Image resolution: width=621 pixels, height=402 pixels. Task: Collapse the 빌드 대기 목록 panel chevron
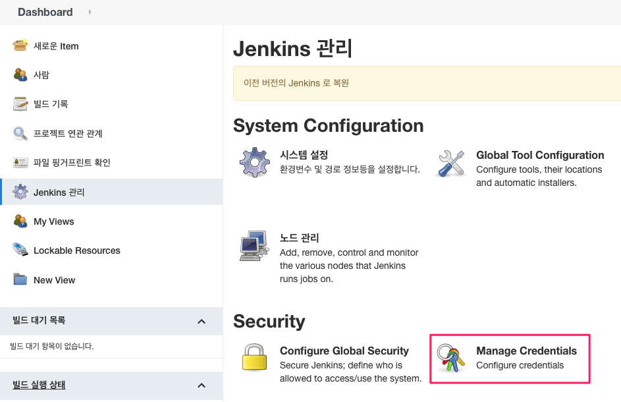[x=202, y=322]
